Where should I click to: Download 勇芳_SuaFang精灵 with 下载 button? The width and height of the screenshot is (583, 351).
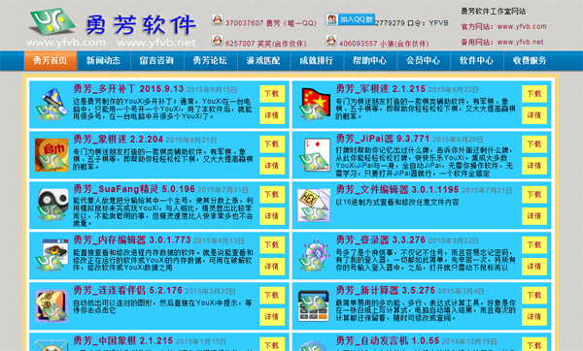click(272, 195)
